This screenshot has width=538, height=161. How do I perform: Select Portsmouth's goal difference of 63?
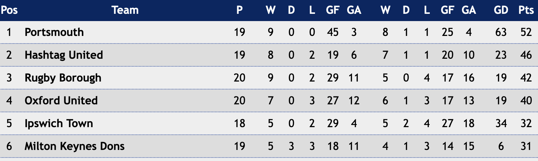[501, 32]
